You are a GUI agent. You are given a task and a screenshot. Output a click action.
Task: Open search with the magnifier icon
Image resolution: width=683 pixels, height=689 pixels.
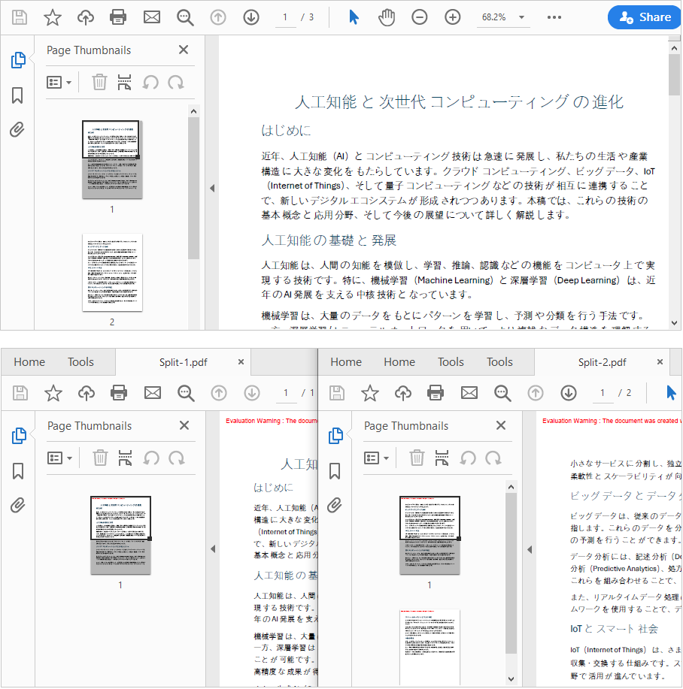click(185, 17)
